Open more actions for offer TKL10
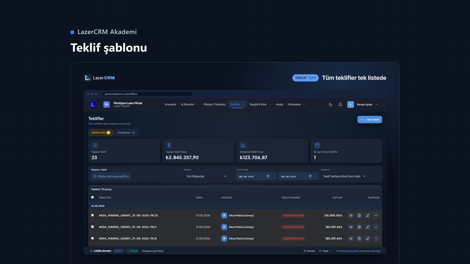Image resolution: width=470 pixels, height=264 pixels. click(376, 215)
